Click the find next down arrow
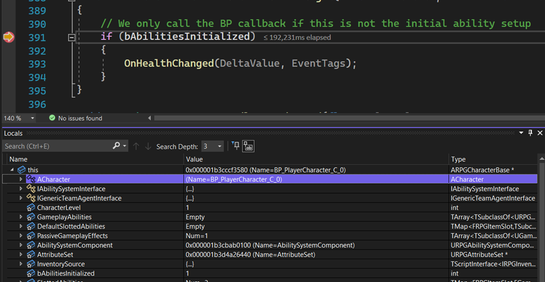545x282 pixels. click(x=148, y=147)
